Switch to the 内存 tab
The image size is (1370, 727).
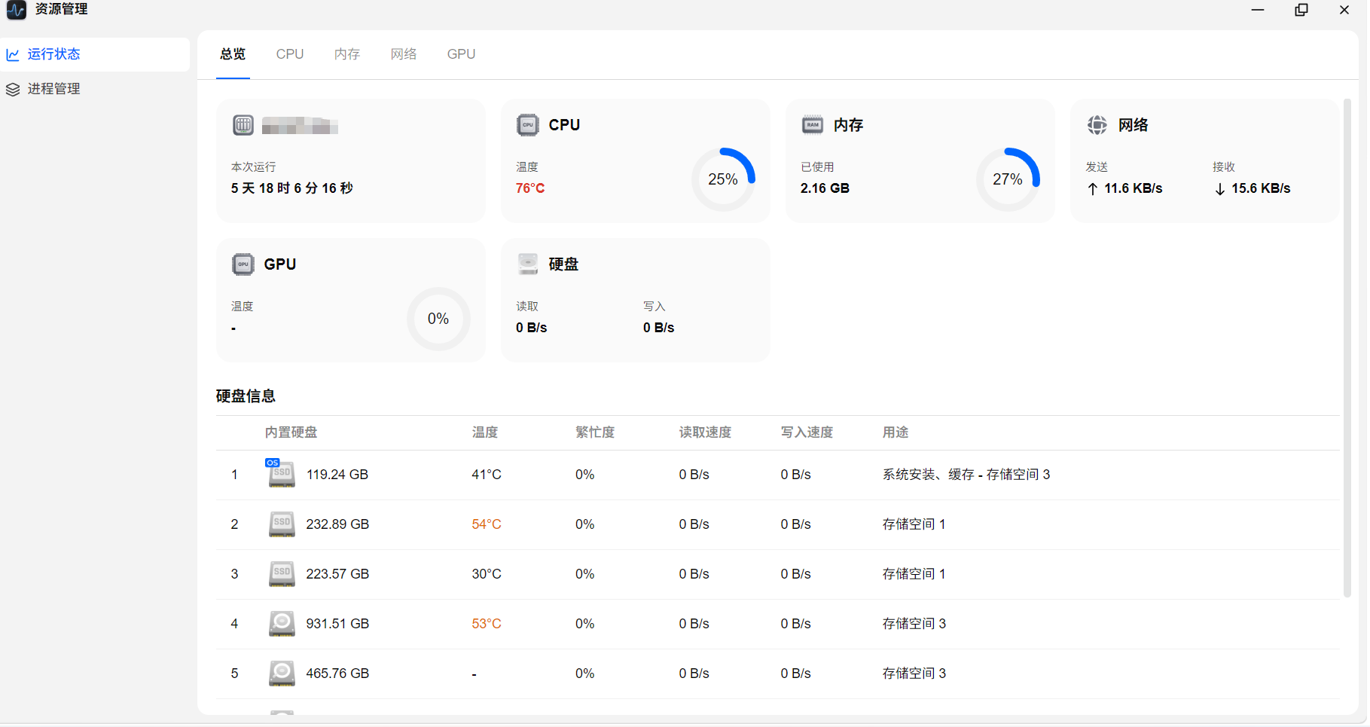[x=347, y=54]
